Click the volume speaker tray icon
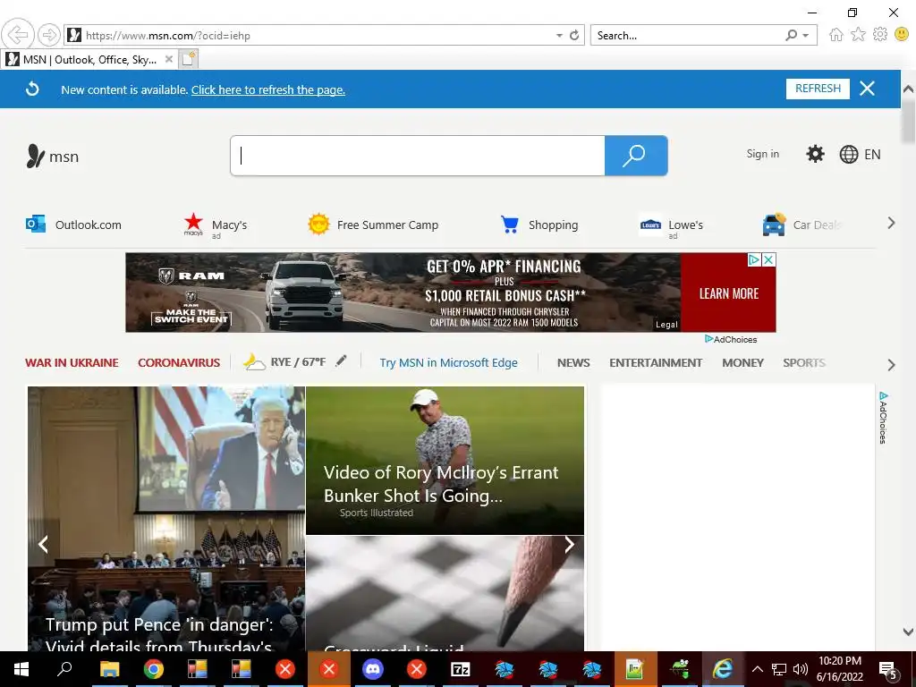This screenshot has width=916, height=687. (801, 669)
